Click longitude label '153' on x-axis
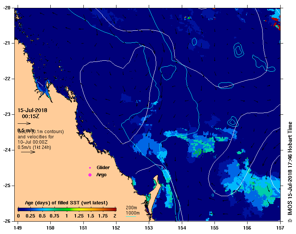The height and width of the screenshot is (234, 296). tap(149, 228)
